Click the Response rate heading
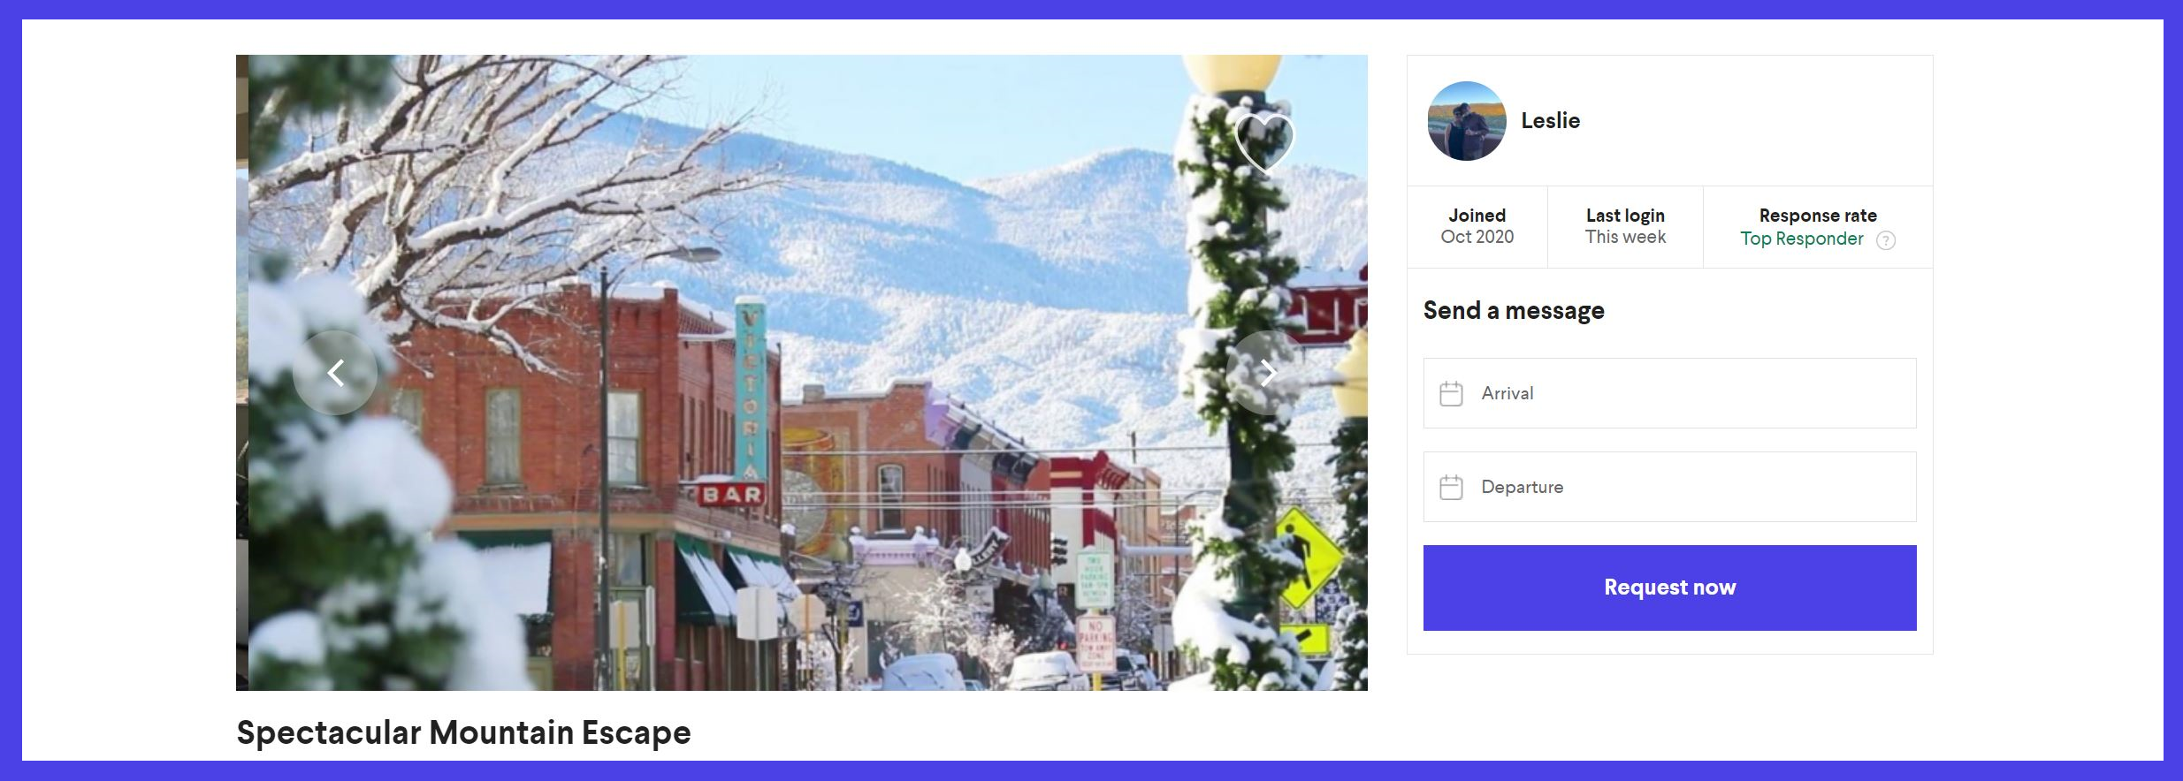Screen dimensions: 2183x781 pyautogui.click(x=1818, y=216)
